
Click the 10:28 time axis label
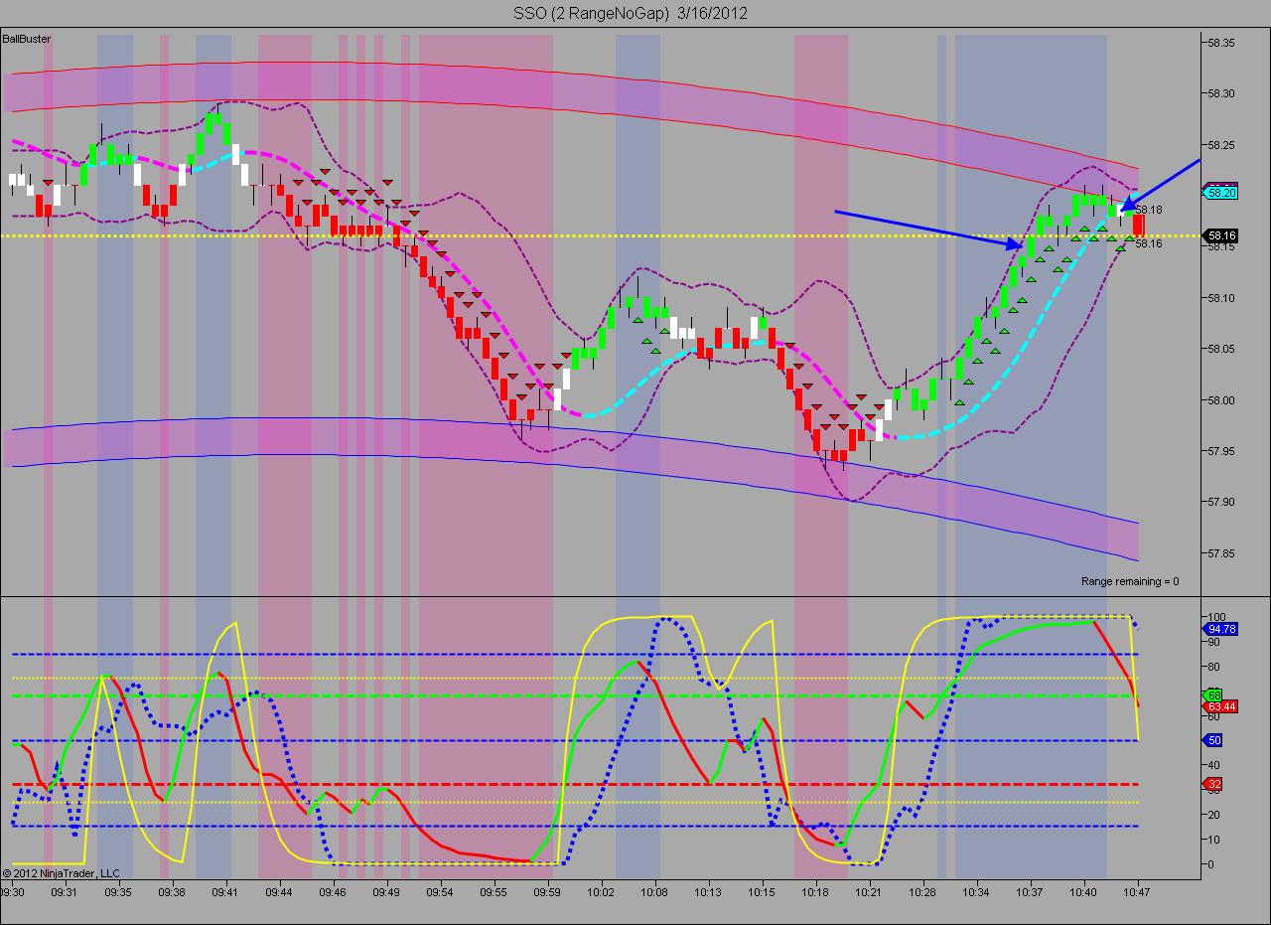(922, 892)
